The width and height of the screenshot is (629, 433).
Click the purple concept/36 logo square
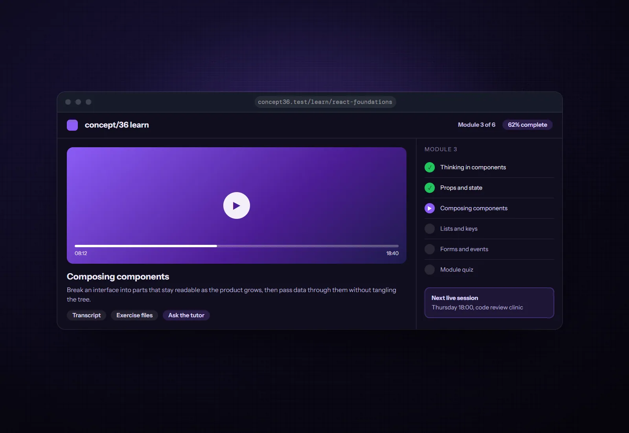pyautogui.click(x=72, y=125)
